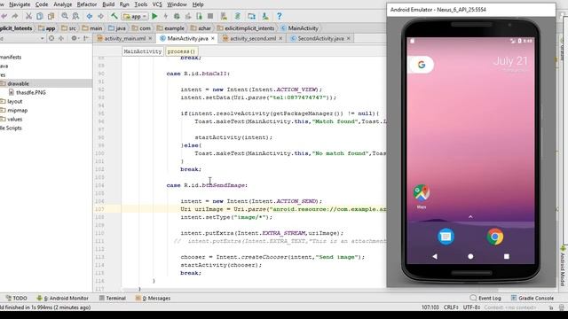
Task: Open the Code menu
Action: point(42,4)
